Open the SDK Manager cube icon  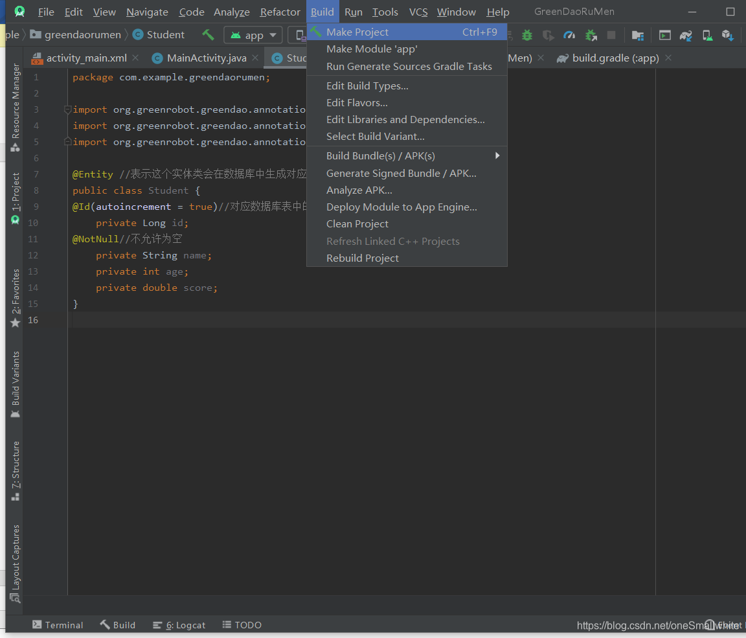(x=728, y=35)
